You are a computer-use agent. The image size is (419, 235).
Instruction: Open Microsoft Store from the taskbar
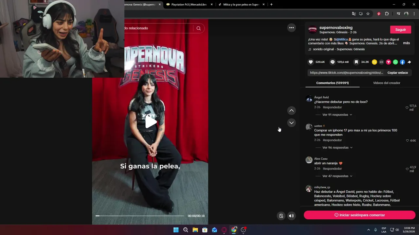[x=205, y=230]
